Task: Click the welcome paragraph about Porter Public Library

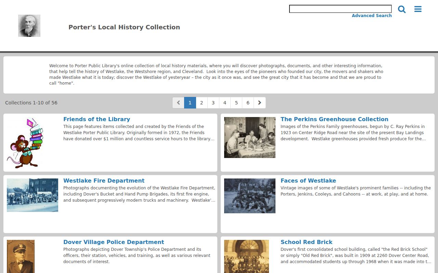Action: click(x=216, y=74)
